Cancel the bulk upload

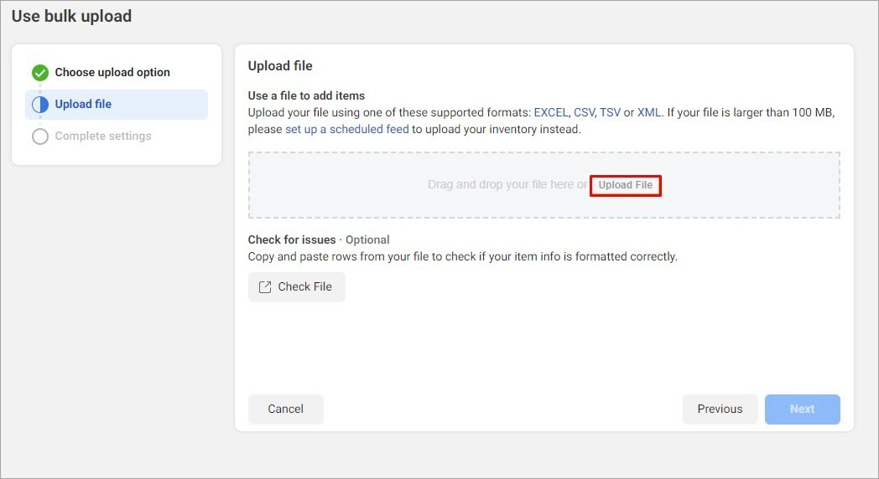[x=285, y=409]
